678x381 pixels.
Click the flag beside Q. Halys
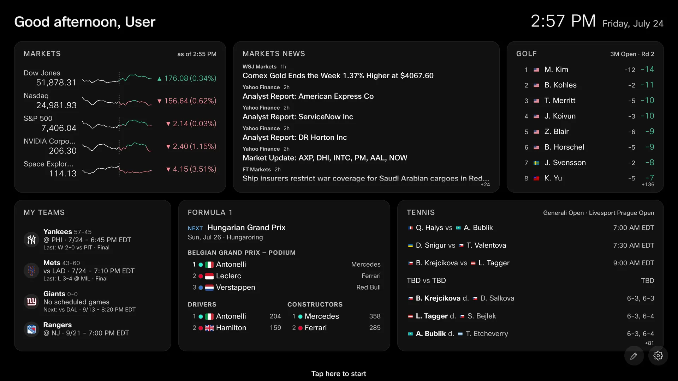click(x=410, y=228)
